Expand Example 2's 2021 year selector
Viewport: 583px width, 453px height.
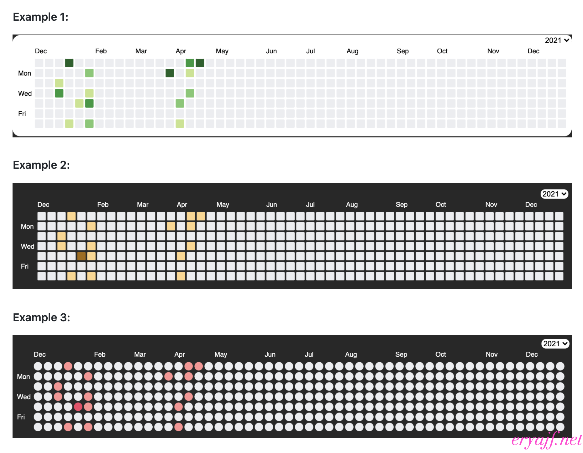(554, 194)
